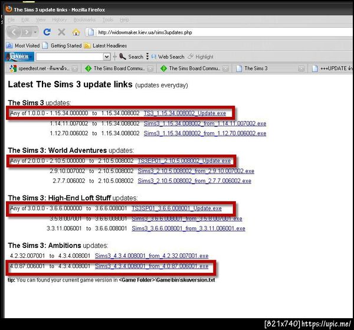Expand the toolbar search box dropdown
This screenshot has height=330, width=354.
coord(107,57)
